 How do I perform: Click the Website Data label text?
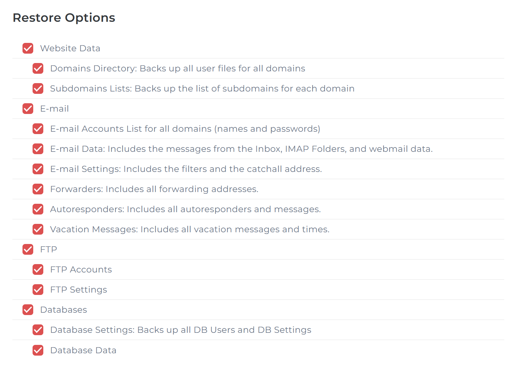[x=70, y=48]
